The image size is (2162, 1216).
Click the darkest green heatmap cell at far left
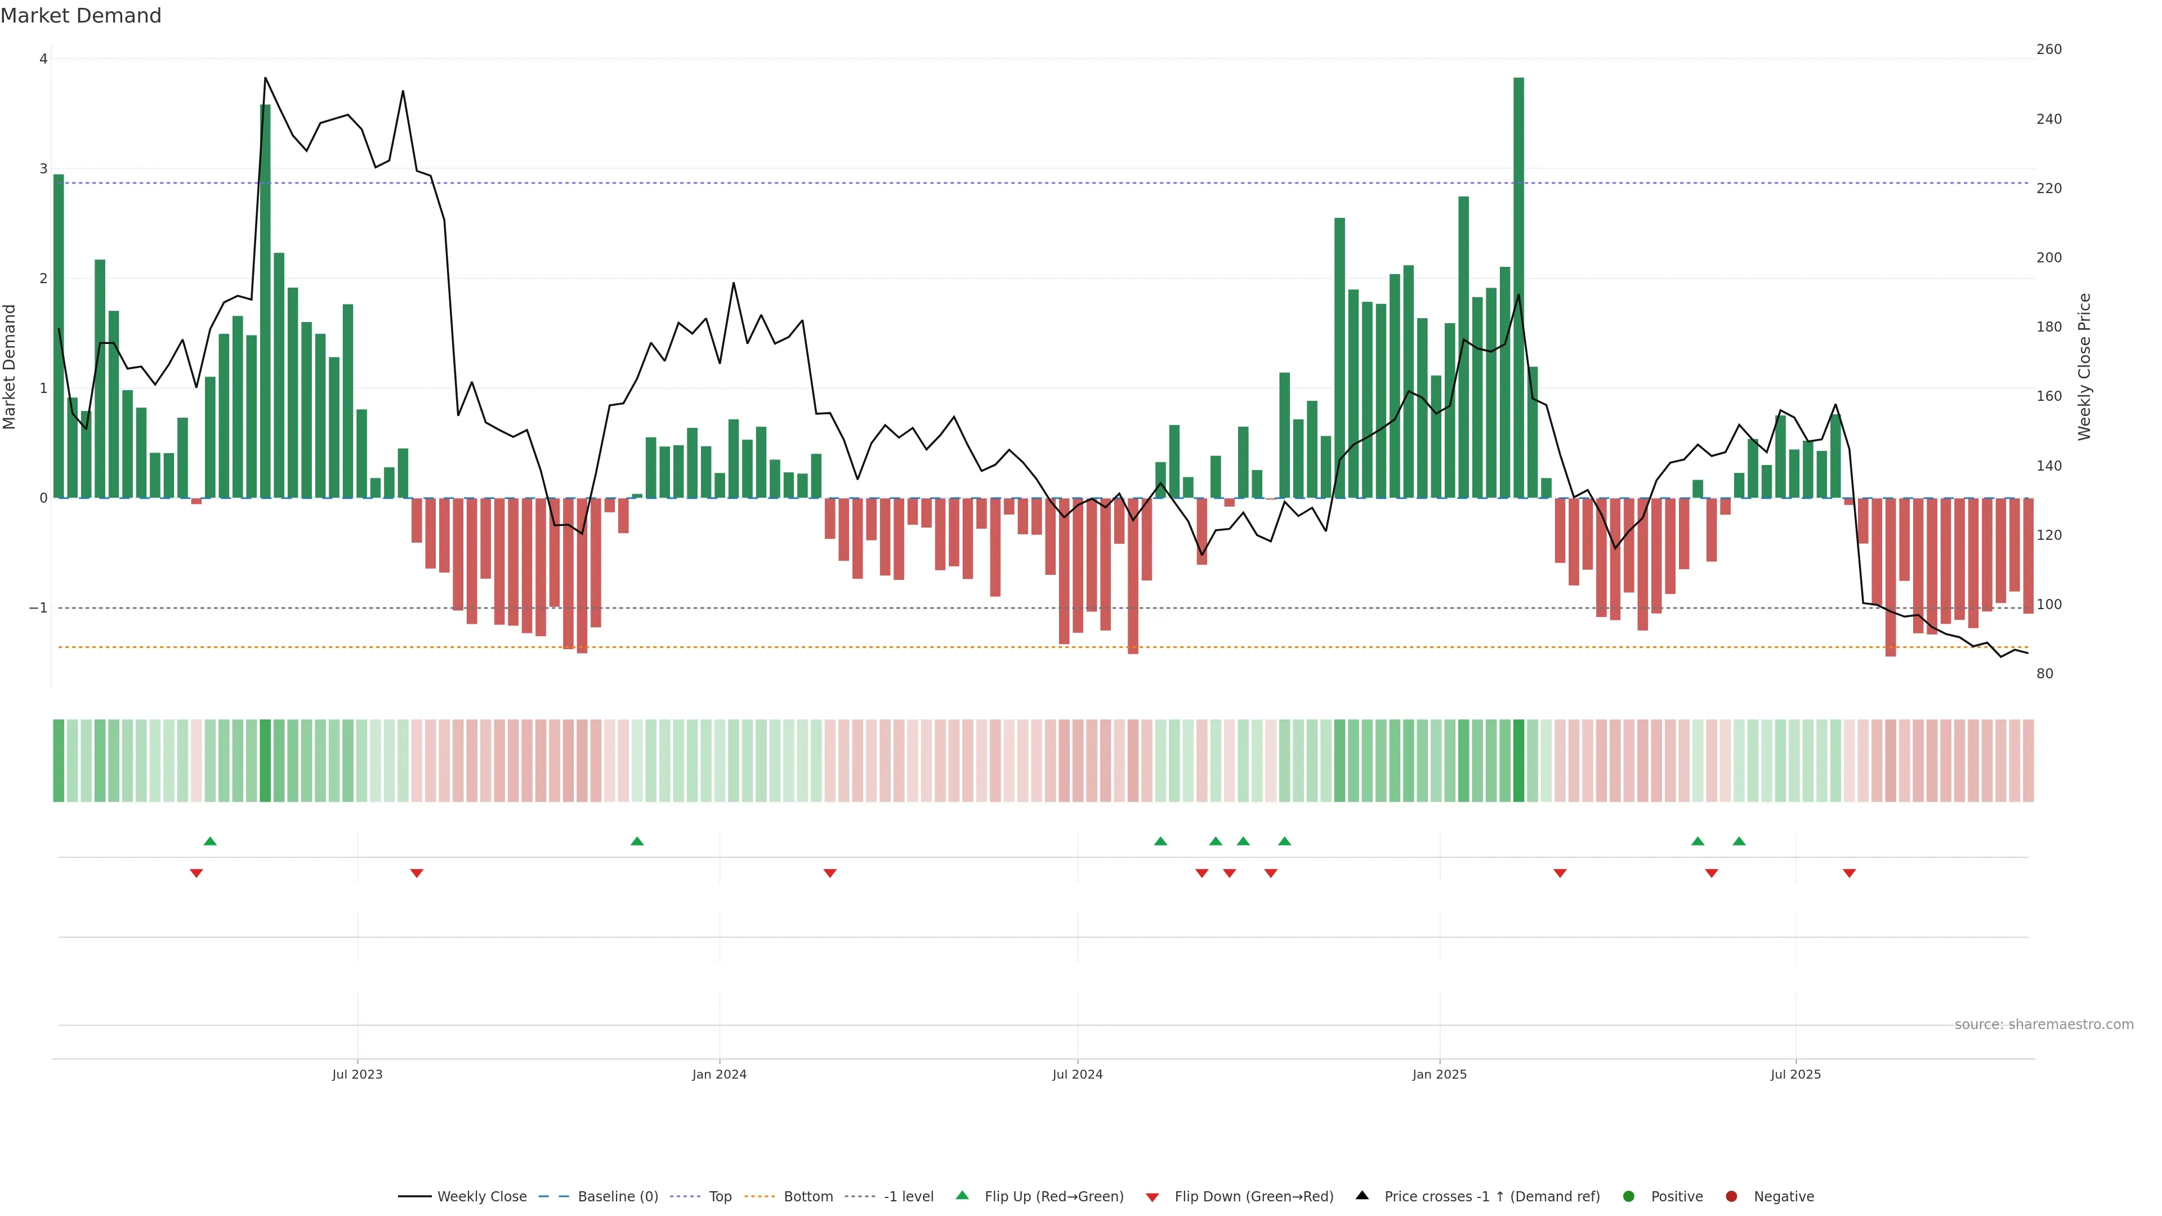coord(59,761)
